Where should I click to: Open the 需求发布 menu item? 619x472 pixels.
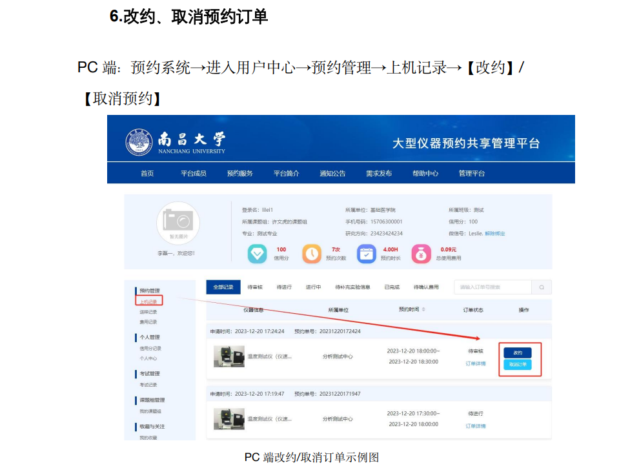pyautogui.click(x=379, y=174)
